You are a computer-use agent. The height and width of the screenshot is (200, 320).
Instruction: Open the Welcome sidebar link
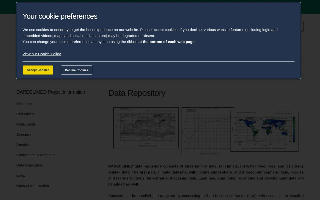pos(24,104)
